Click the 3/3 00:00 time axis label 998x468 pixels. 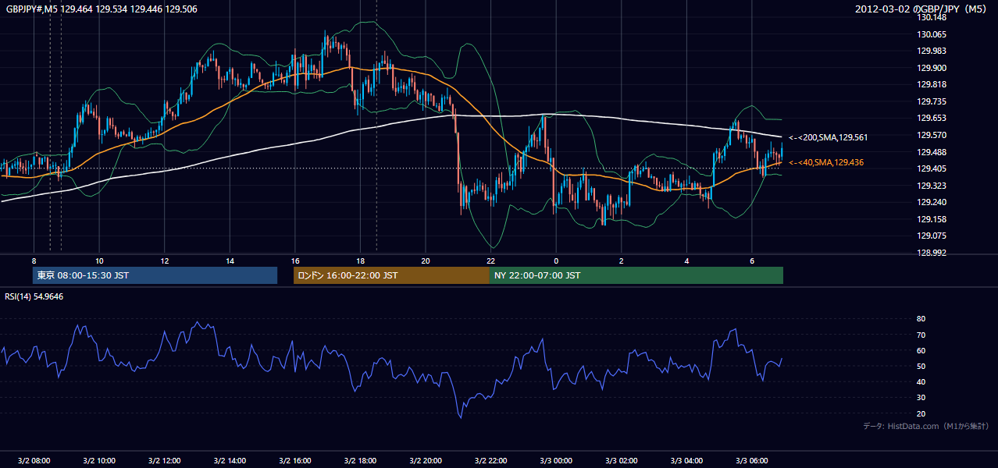click(x=556, y=461)
